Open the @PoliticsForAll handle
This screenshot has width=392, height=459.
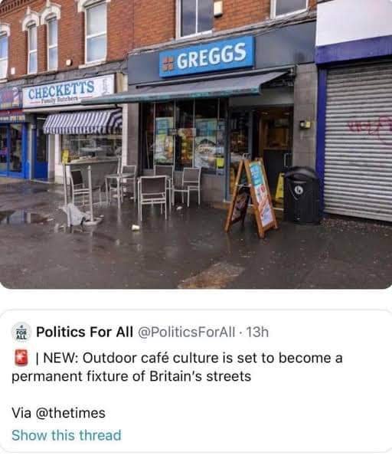(x=186, y=332)
